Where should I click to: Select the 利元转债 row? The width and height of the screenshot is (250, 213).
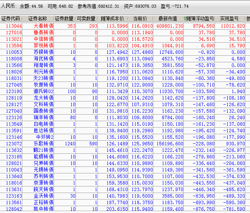[x=125, y=72]
